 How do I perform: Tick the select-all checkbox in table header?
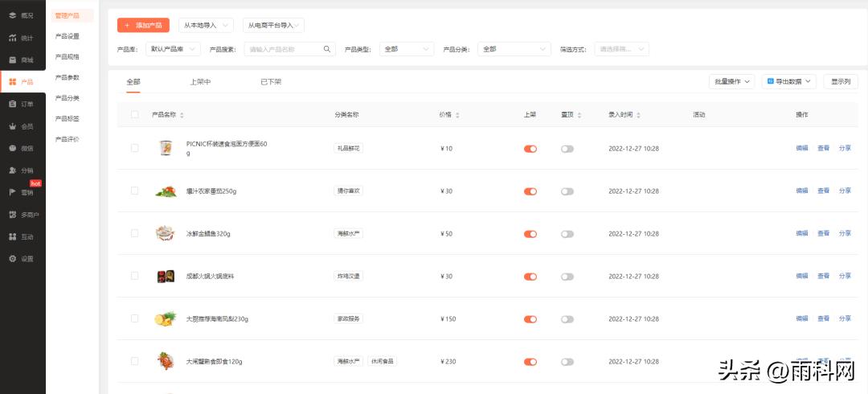point(134,115)
